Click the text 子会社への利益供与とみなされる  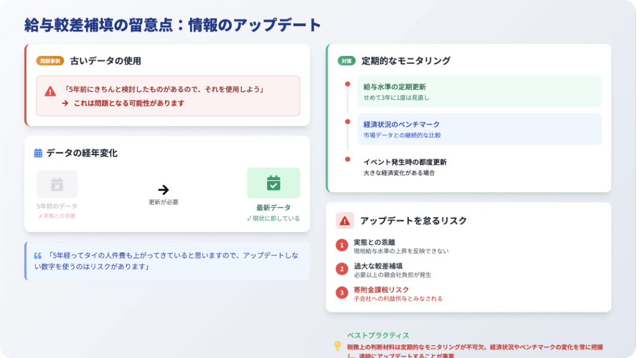coord(398,299)
